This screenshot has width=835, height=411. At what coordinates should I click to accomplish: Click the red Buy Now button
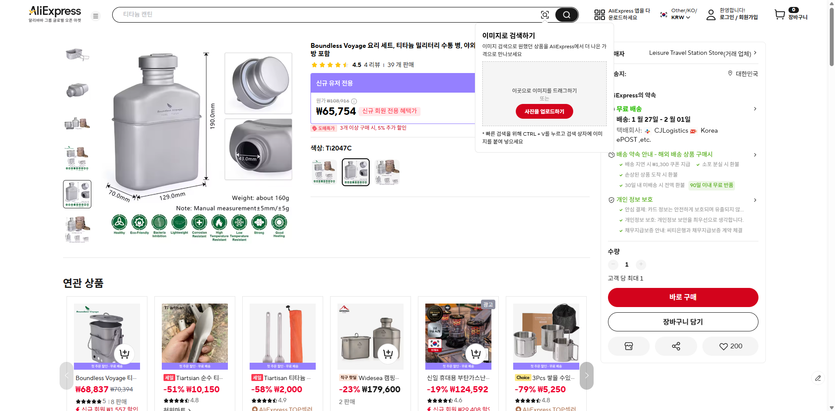[x=683, y=297]
